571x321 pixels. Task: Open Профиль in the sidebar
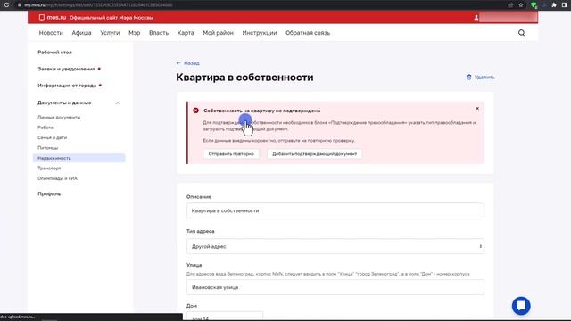pyautogui.click(x=49, y=194)
